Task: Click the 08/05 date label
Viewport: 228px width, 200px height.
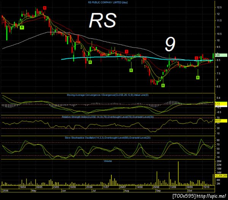Action: click(x=40, y=187)
